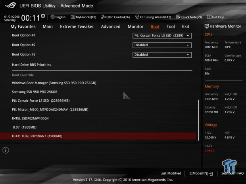Click the 00:11 clock time
The height and width of the screenshot is (184, 246).
click(31, 18)
